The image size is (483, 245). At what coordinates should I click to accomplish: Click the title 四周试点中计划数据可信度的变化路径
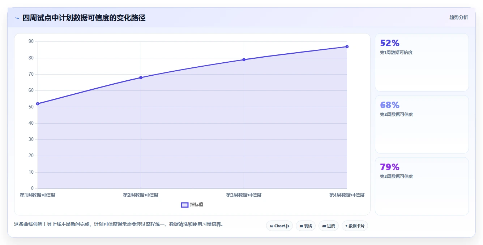84,18
